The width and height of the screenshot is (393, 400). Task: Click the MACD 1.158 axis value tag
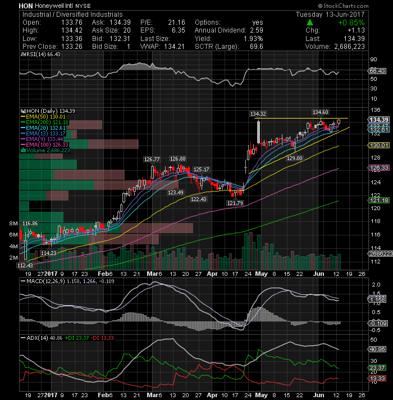pos(377,299)
